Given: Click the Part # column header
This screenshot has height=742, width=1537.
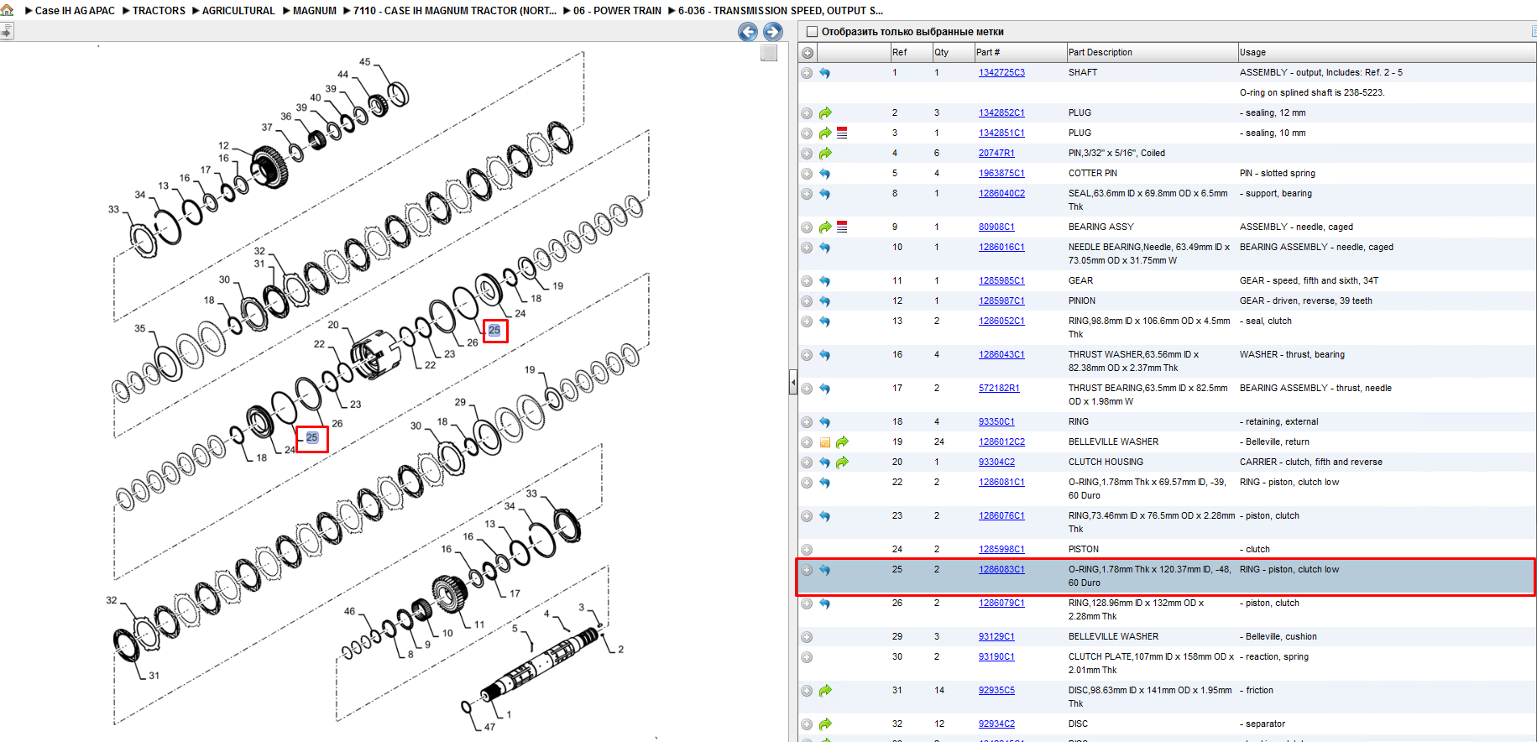Looking at the screenshot, I should coord(1020,52).
